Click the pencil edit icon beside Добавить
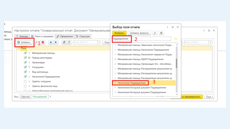The width and height of the screenshot is (230, 129). (x=36, y=42)
